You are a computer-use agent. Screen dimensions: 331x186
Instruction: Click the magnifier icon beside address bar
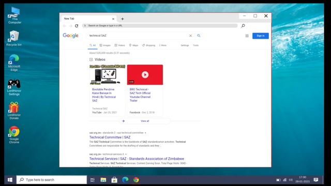(243, 26)
